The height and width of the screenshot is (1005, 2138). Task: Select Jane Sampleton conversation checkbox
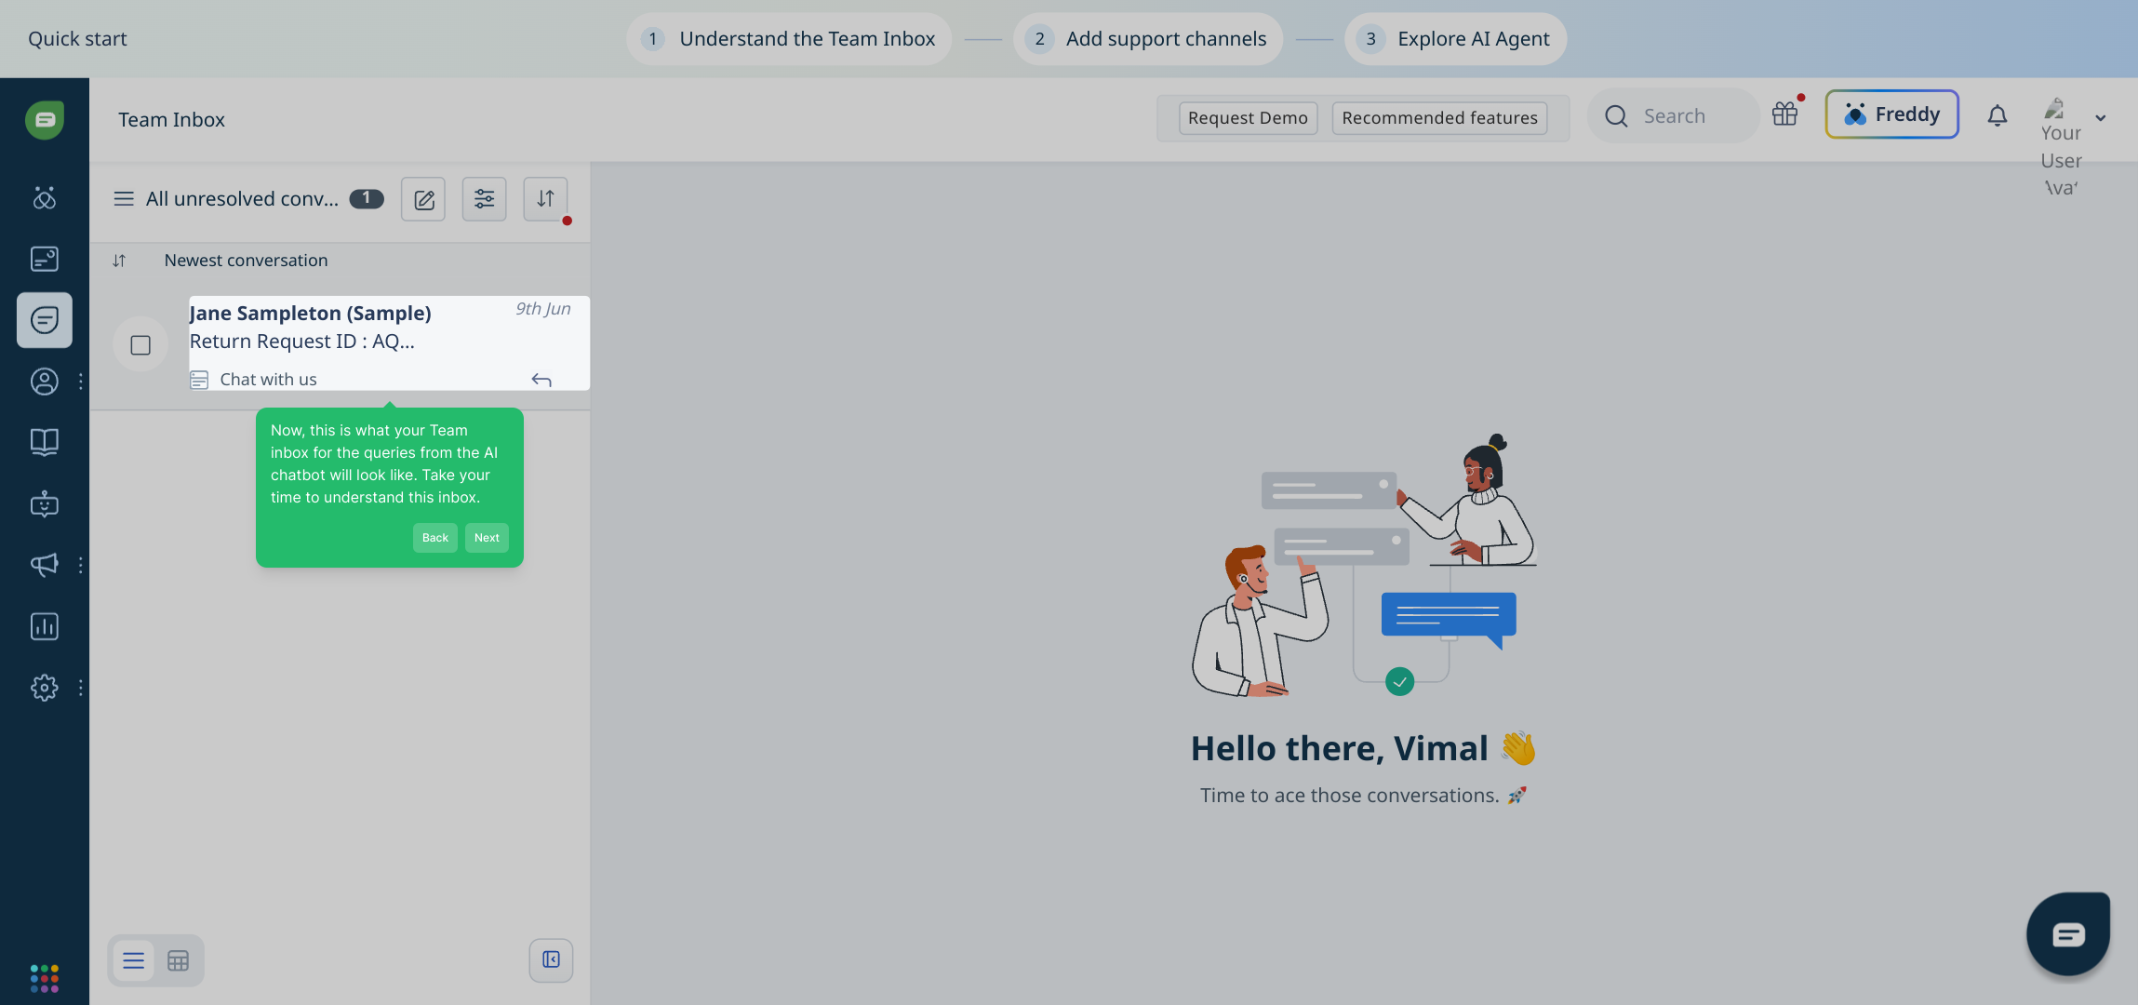coord(140,345)
